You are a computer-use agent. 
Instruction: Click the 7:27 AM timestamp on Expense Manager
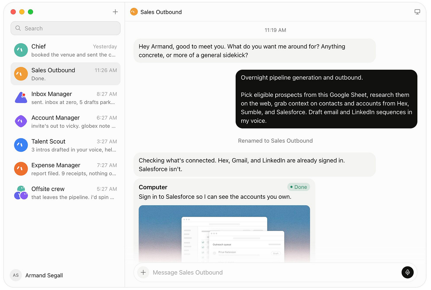pyautogui.click(x=107, y=165)
